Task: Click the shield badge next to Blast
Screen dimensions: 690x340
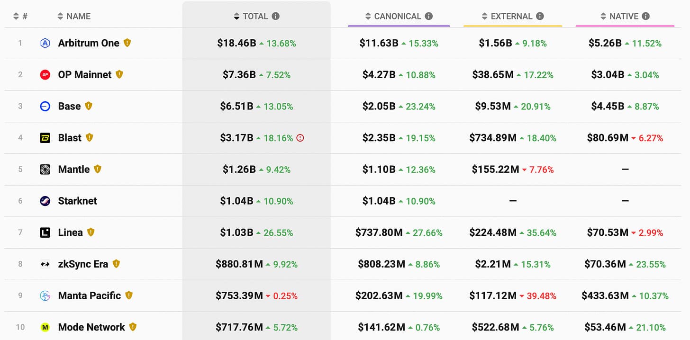Action: pyautogui.click(x=90, y=137)
